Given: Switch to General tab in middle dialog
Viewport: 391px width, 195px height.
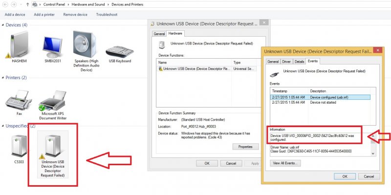Looking at the screenshot, I should 159,34.
